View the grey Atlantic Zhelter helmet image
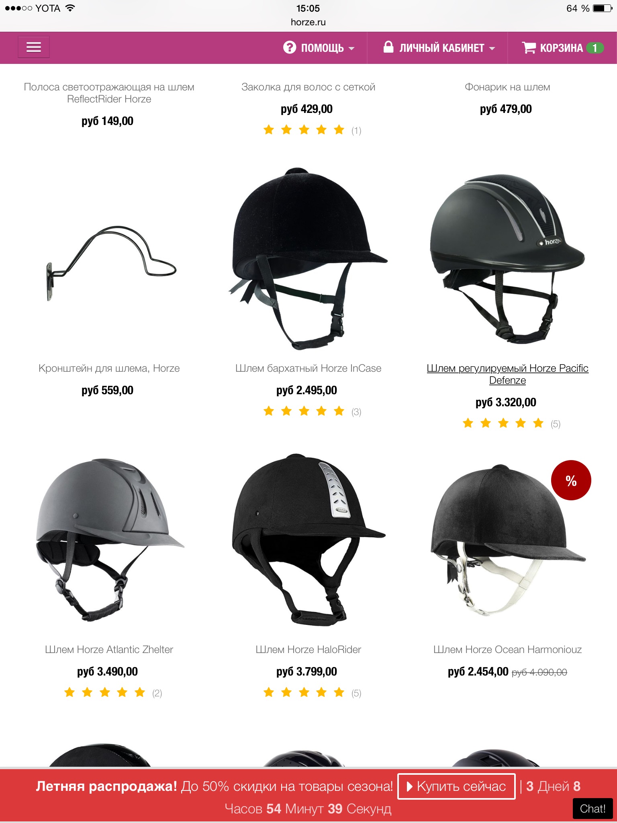The width and height of the screenshot is (617, 823). click(109, 540)
